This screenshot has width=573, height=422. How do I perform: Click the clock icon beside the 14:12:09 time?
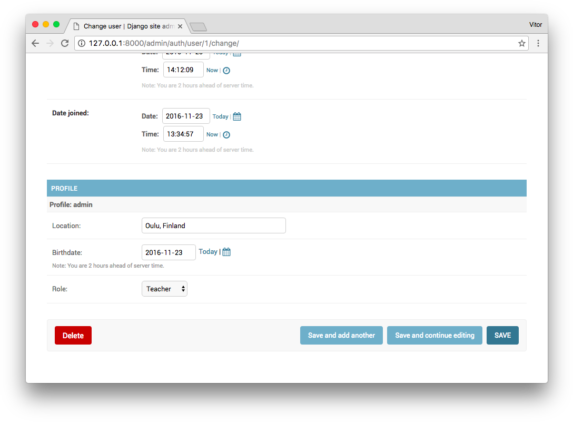tap(226, 70)
